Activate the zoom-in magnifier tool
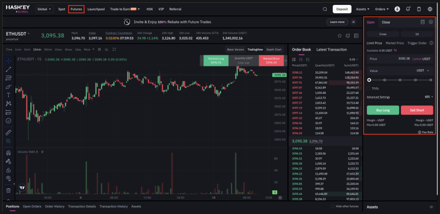440x214 pixels. [8, 141]
